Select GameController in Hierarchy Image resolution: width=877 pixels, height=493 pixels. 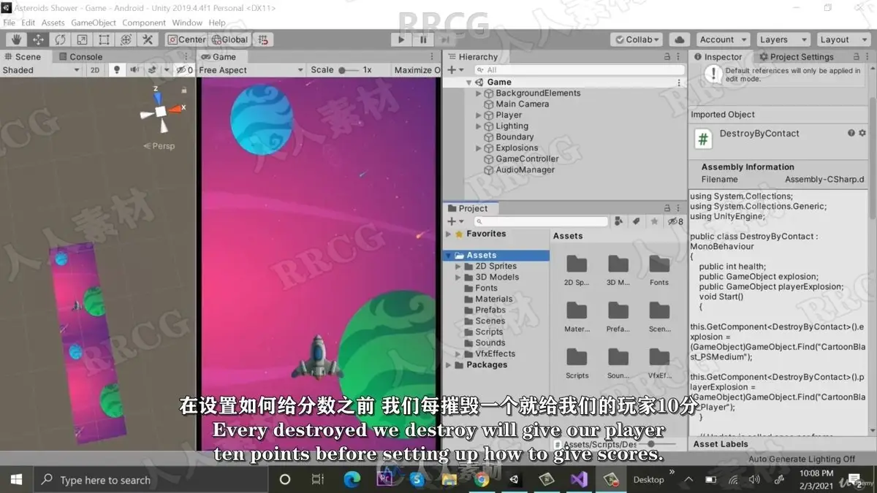pos(527,159)
